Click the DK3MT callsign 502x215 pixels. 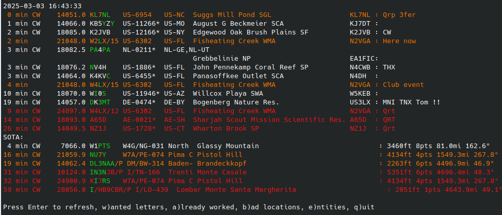(100, 102)
